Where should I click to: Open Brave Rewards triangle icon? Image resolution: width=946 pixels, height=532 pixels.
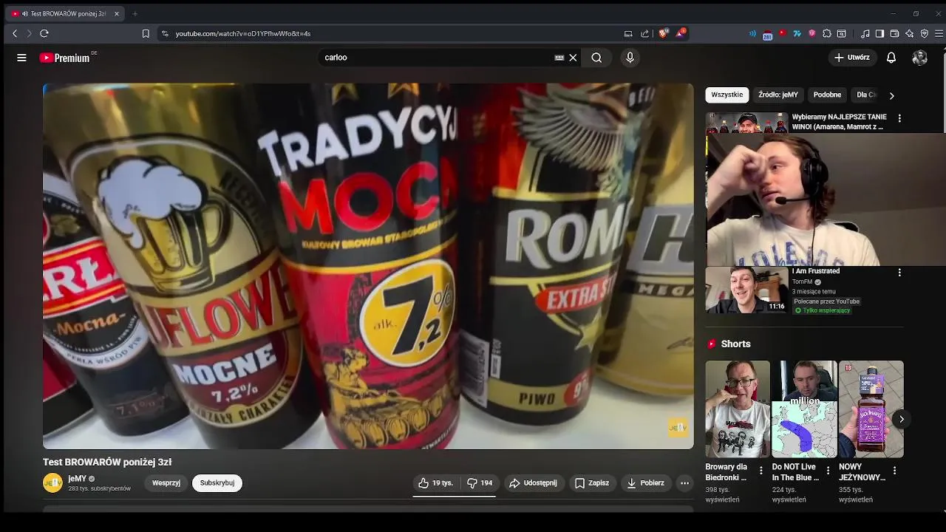click(x=681, y=33)
